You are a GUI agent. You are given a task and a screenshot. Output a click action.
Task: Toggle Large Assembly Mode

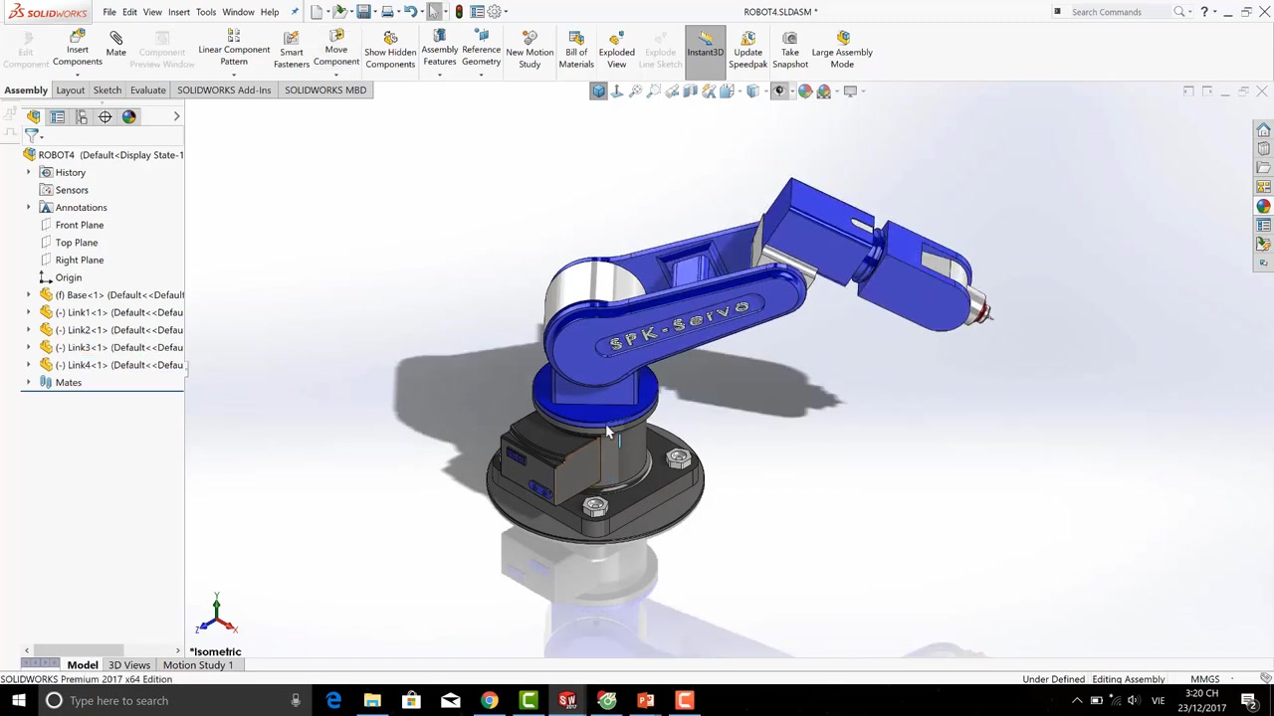pos(842,51)
